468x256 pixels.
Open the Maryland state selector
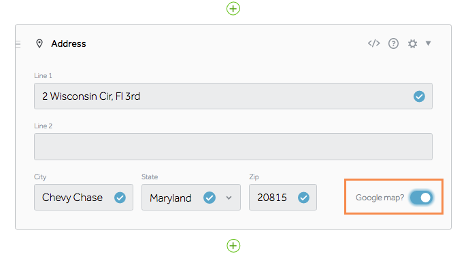click(191, 198)
